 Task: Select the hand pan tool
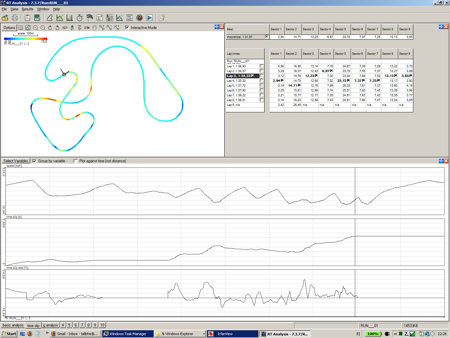[94, 28]
